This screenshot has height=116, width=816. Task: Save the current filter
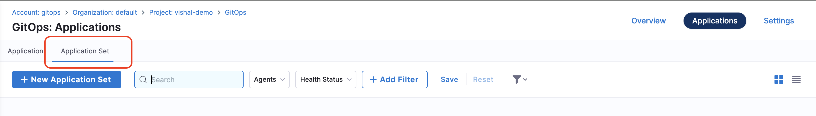click(449, 80)
